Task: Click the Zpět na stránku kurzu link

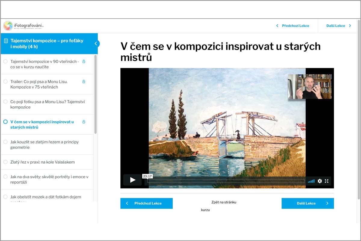Action: click(x=219, y=206)
